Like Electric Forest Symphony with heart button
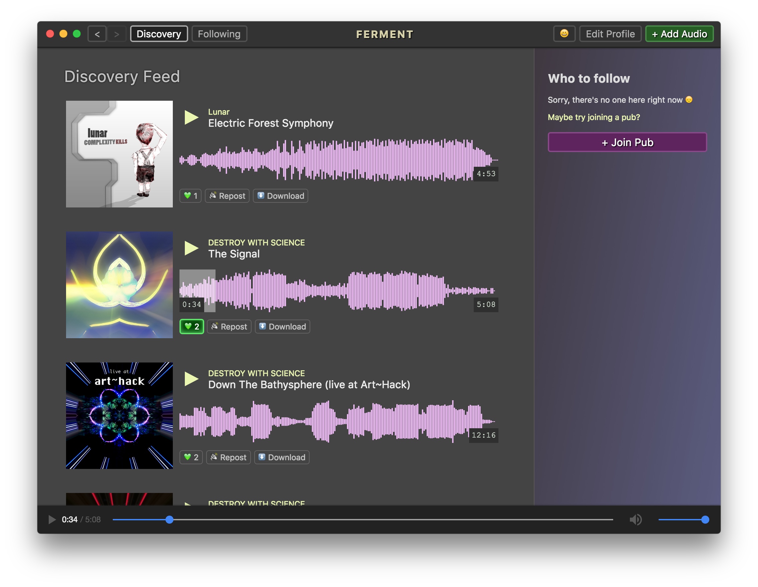This screenshot has height=587, width=758. [191, 196]
